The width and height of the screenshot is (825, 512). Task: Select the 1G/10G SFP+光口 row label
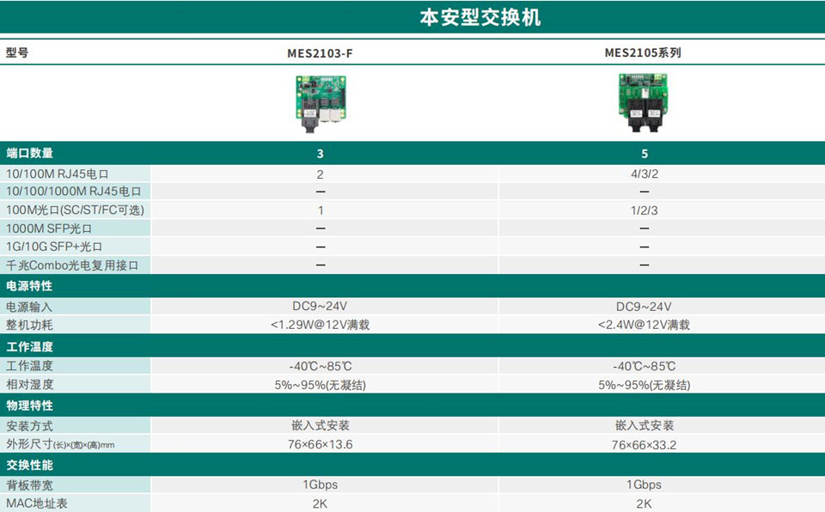point(54,247)
